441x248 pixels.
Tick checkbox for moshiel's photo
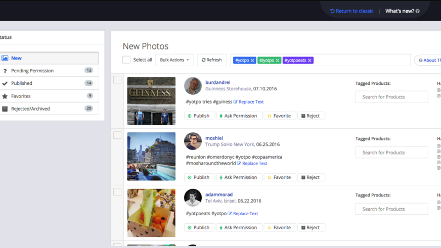coord(117,135)
